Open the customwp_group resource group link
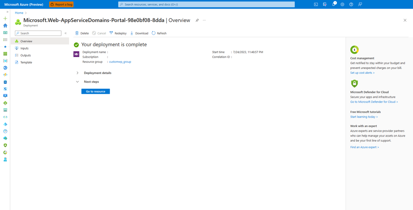Image resolution: width=413 pixels, height=210 pixels. point(120,62)
